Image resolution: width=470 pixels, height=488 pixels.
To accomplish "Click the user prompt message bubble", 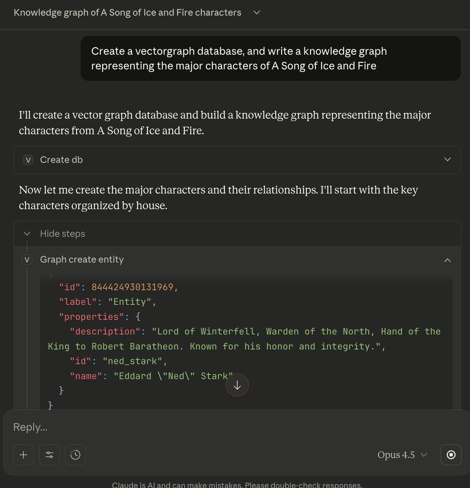I will coord(271,59).
